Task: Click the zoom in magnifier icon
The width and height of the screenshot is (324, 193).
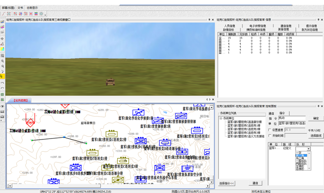Action: coord(2,61)
